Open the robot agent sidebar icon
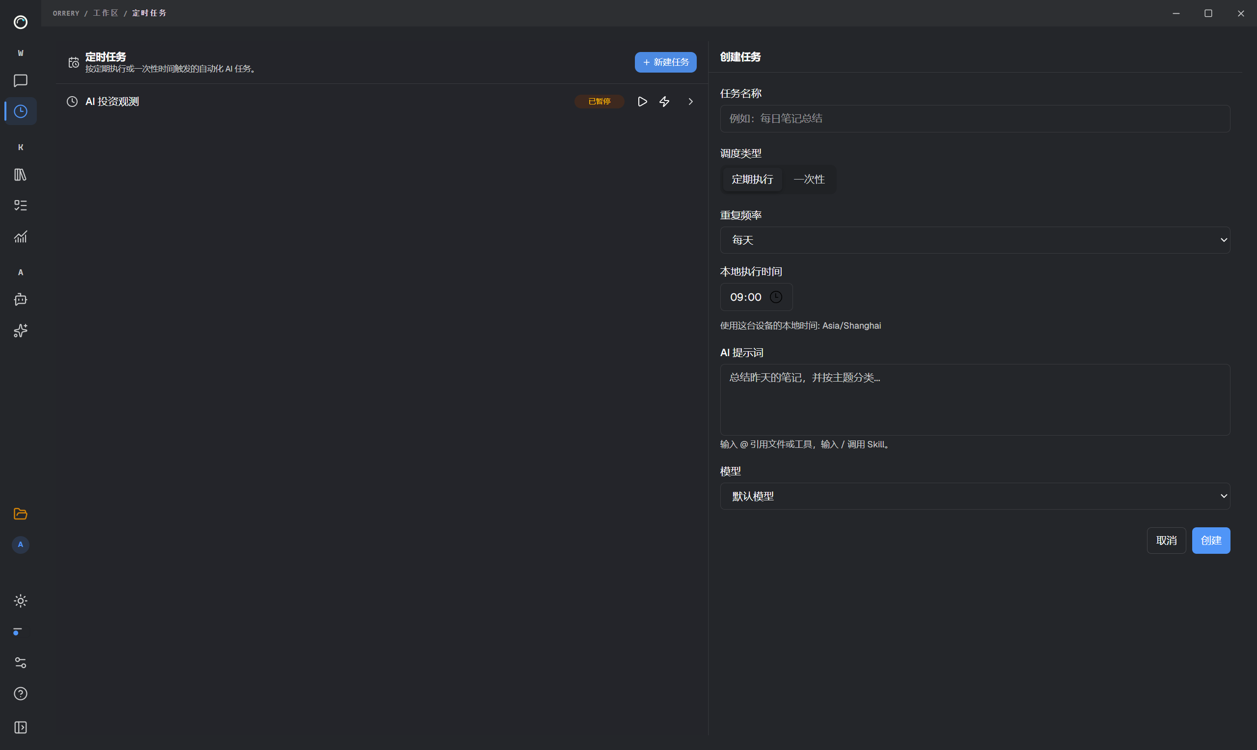 20,299
